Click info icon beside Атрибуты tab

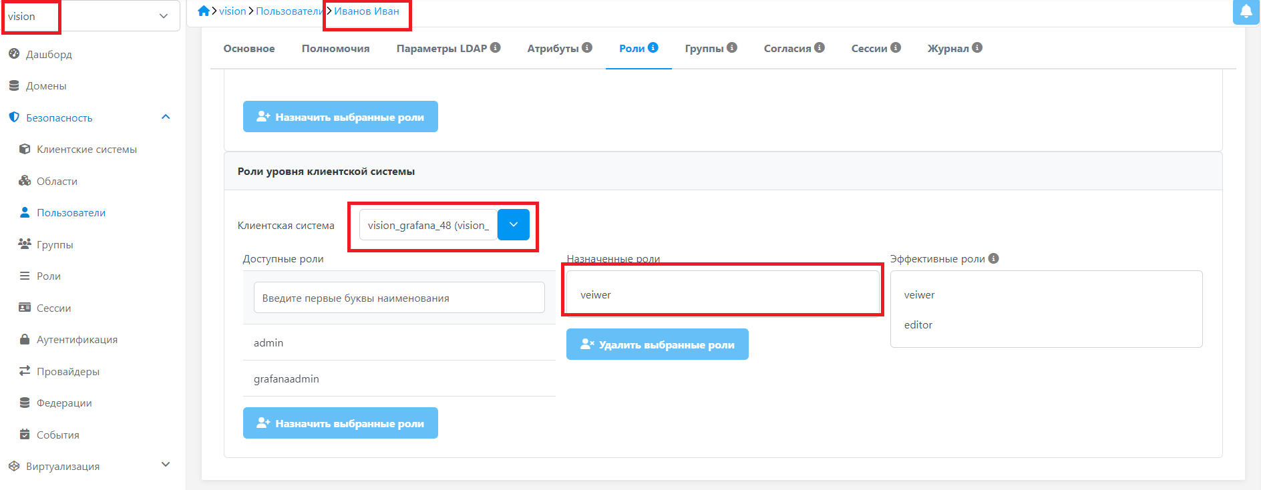587,47
